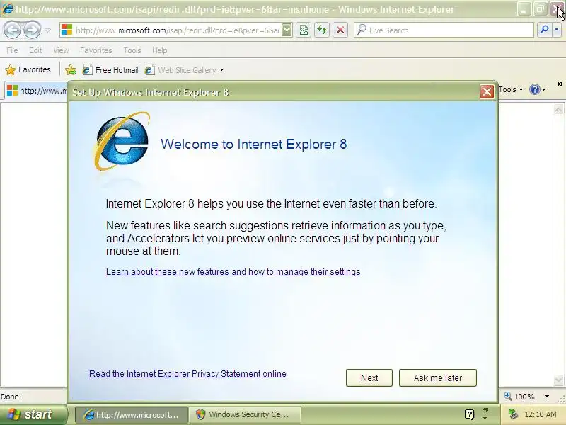566x425 pixels.
Task: Click the Compatibility View icon
Action: (x=304, y=30)
